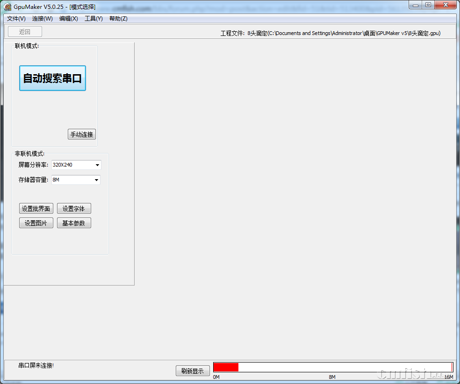The image size is (460, 384).
Task: Open the 文件(V) menu
Action: [16, 19]
